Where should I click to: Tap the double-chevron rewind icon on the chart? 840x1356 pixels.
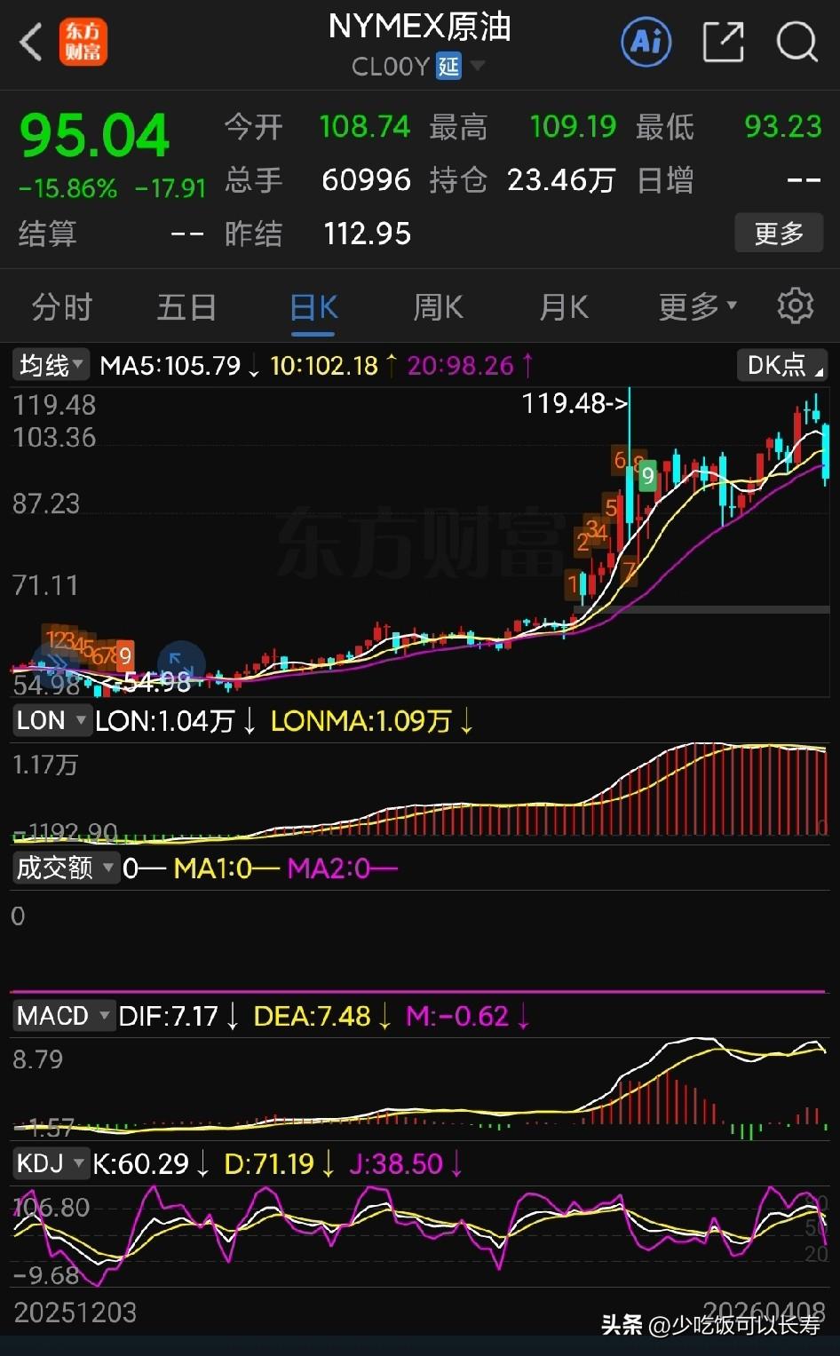tap(55, 663)
